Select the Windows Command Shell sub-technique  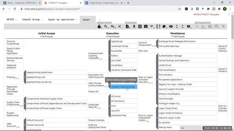point(124,70)
